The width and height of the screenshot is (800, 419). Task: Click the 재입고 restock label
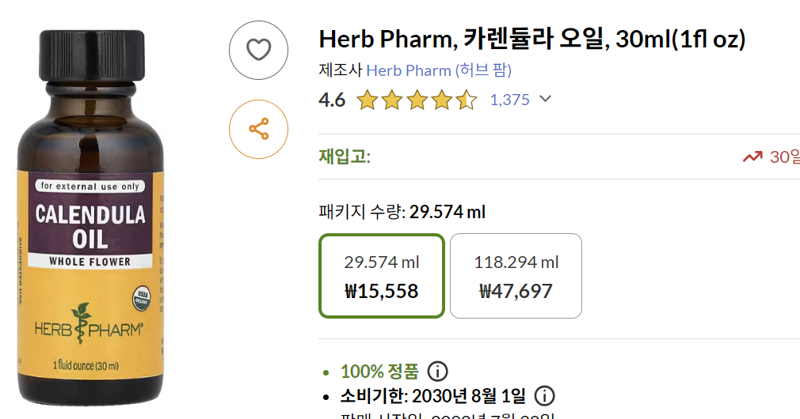pos(345,157)
